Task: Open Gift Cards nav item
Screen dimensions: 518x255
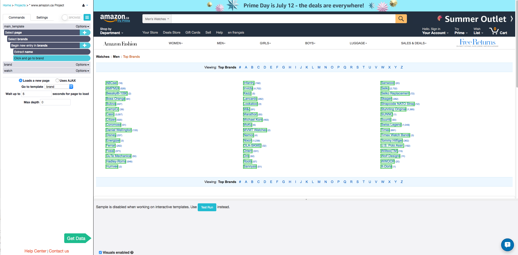Action: (193, 33)
